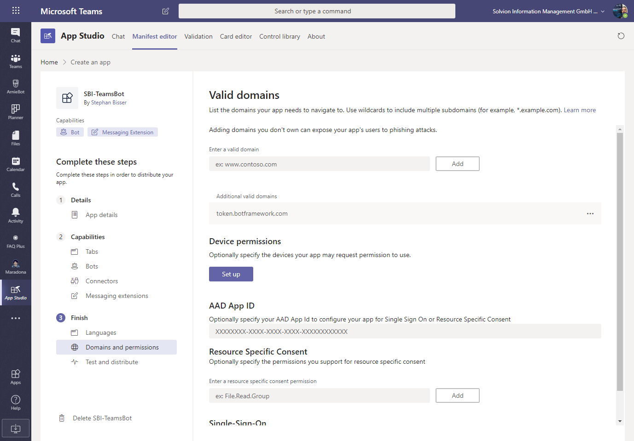The height and width of the screenshot is (441, 634).
Task: Click the Bot capability tag
Action: coord(70,132)
